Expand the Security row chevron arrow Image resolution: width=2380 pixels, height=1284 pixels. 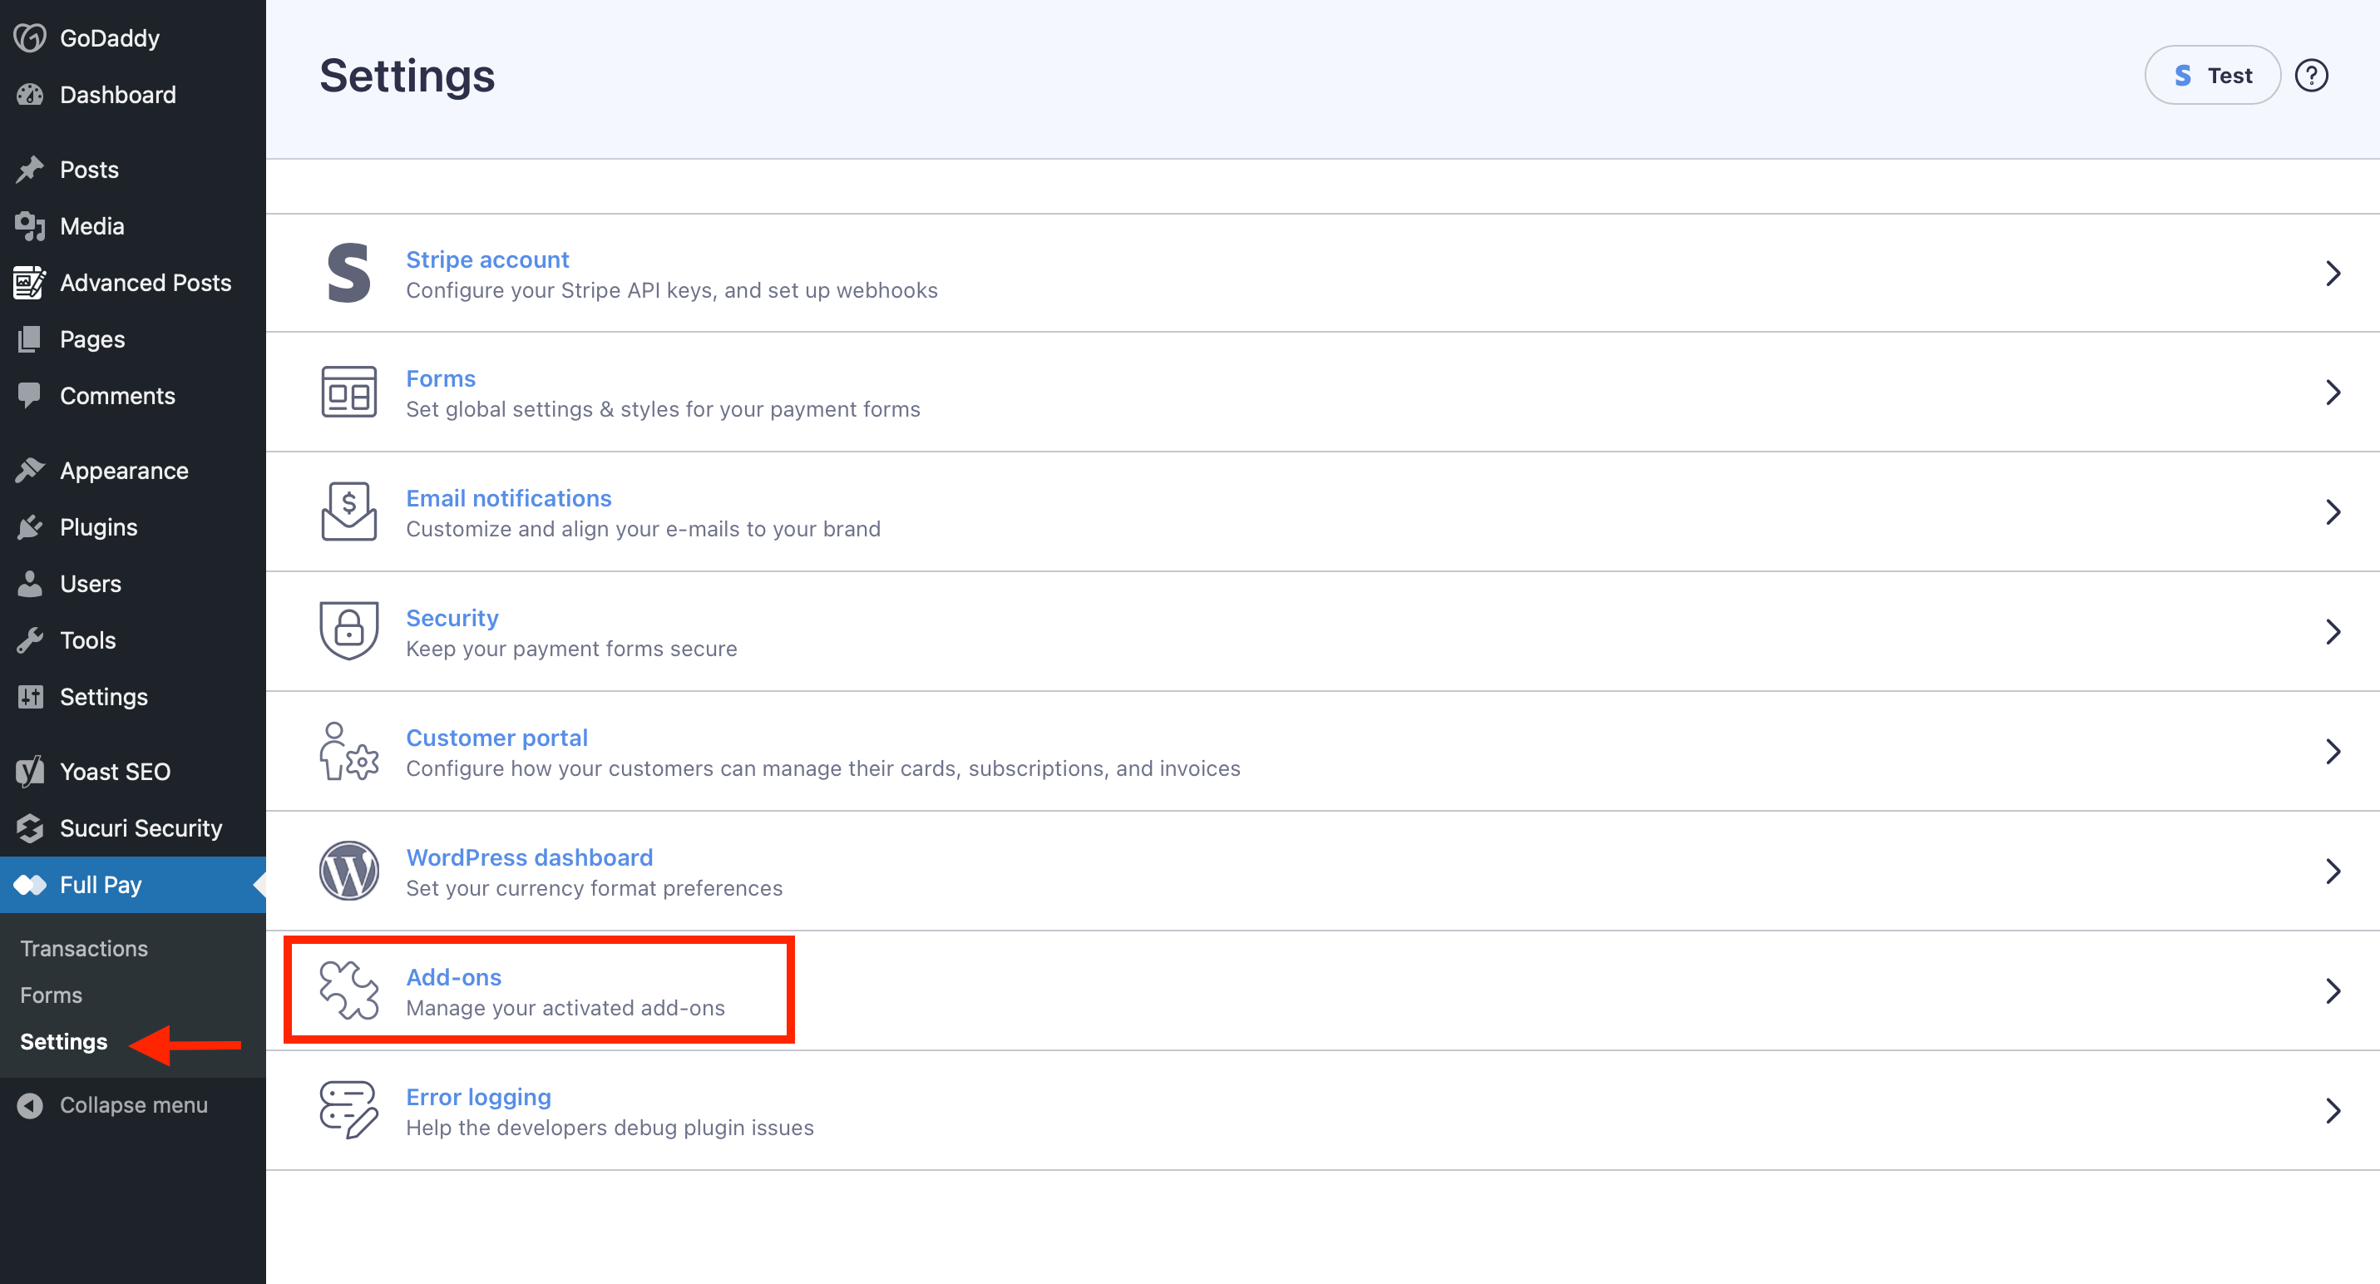click(x=2333, y=632)
